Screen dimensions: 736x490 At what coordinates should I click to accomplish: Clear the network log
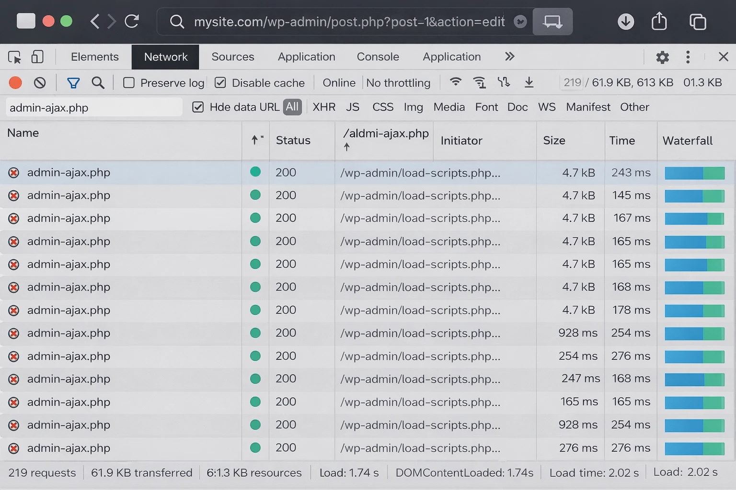tap(40, 83)
